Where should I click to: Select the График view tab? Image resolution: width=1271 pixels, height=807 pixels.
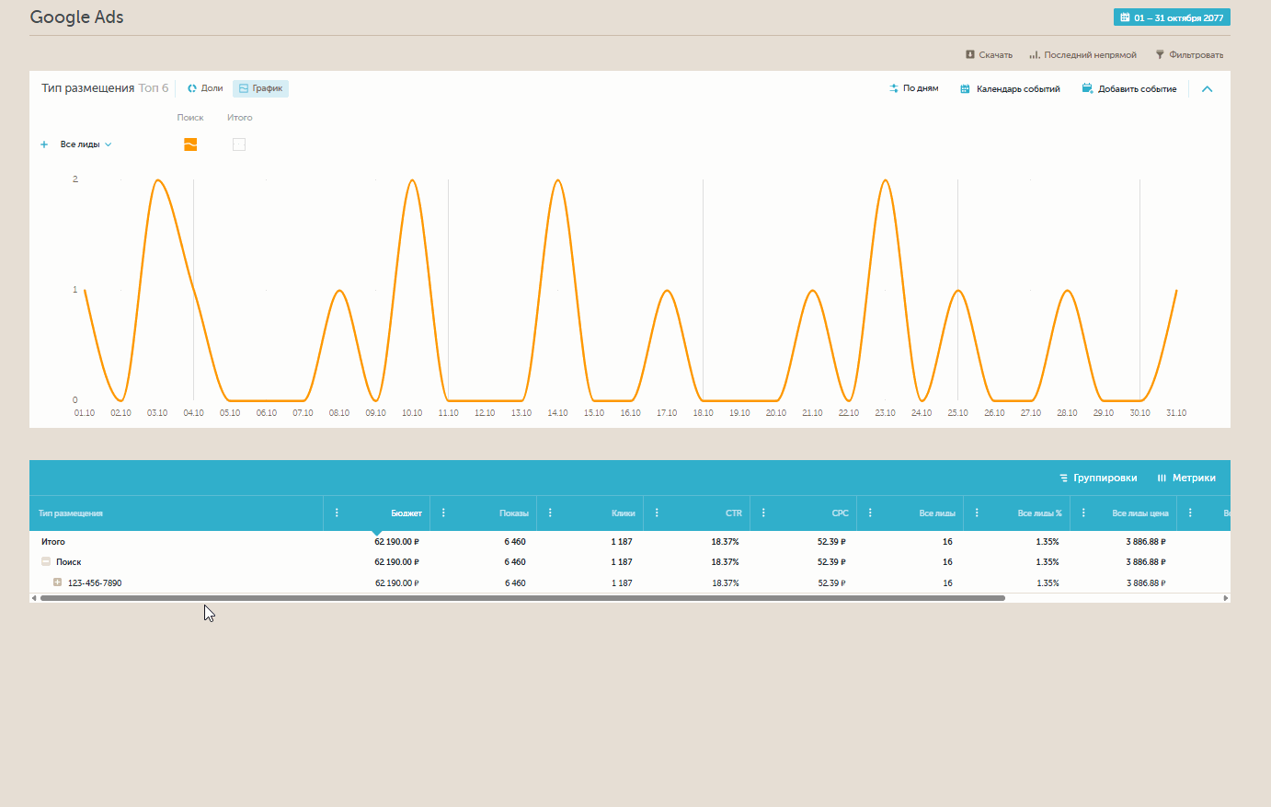[x=260, y=89]
